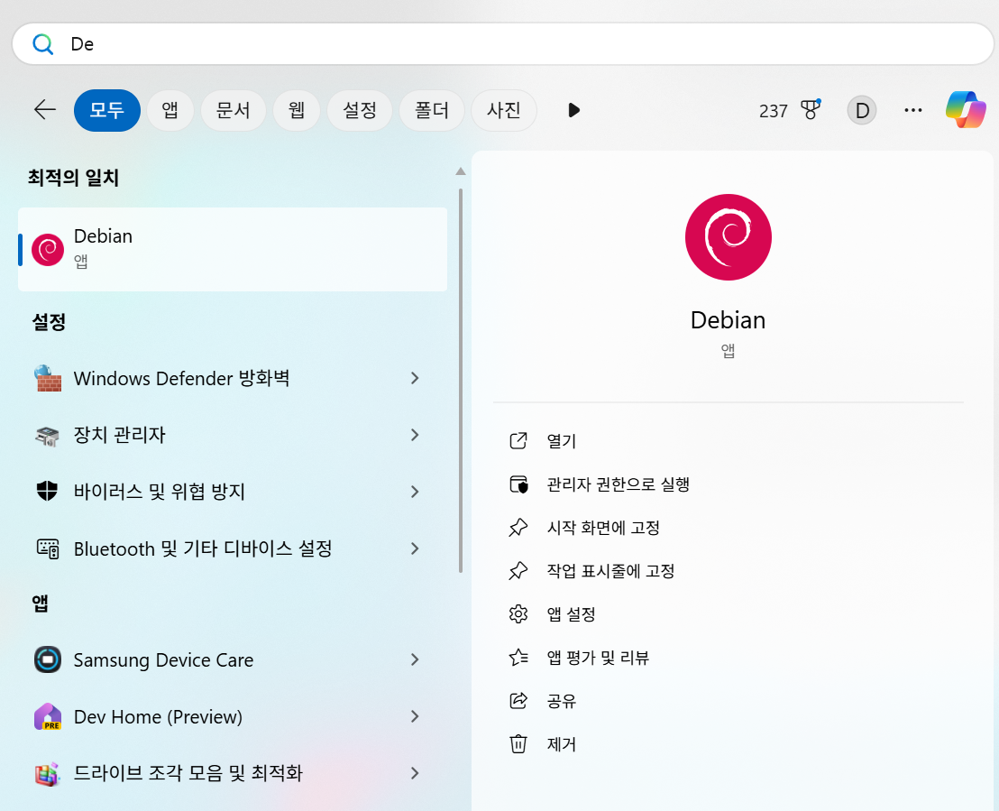Screen dimensions: 999x811
Task: Click the pin icon for 시작 화면에 고정
Action: coord(518,527)
